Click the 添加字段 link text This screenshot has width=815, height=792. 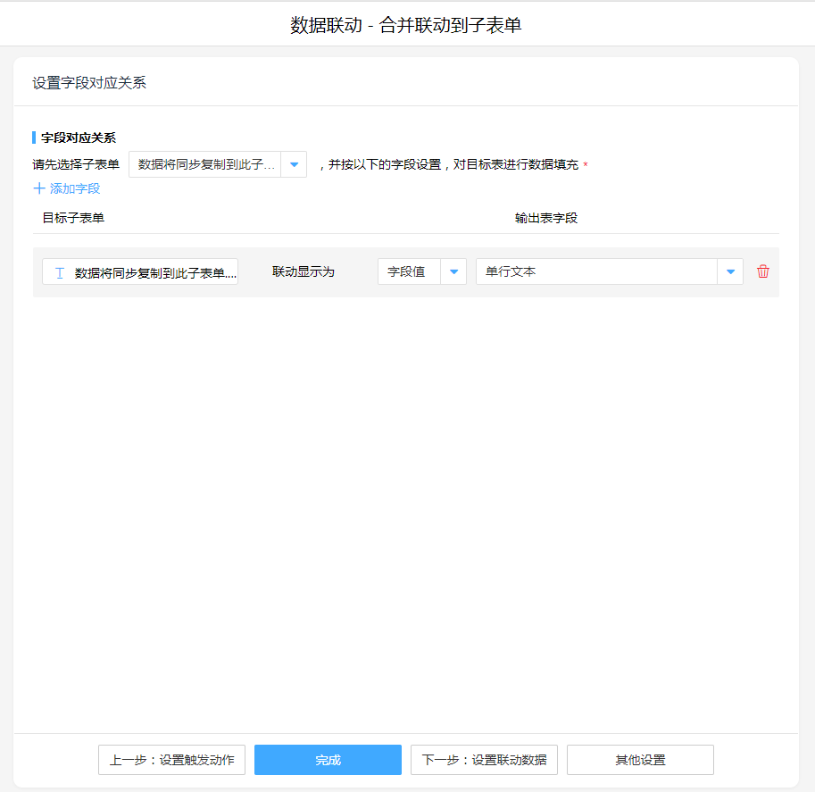coord(75,188)
